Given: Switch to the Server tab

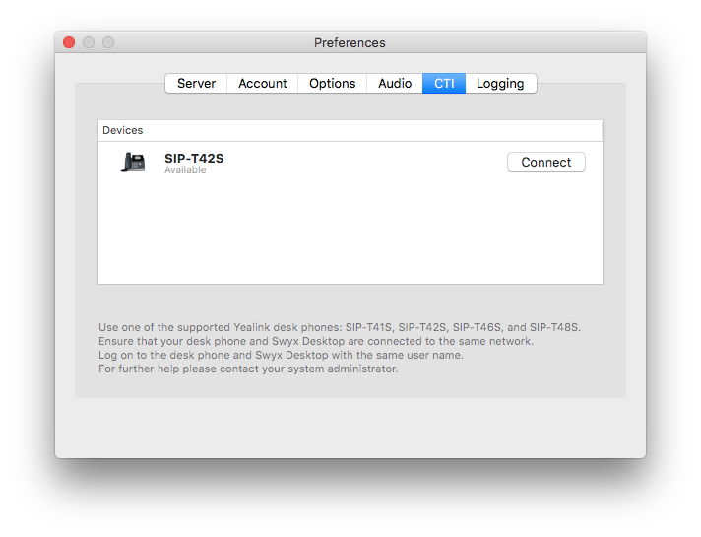Looking at the screenshot, I should pos(196,84).
